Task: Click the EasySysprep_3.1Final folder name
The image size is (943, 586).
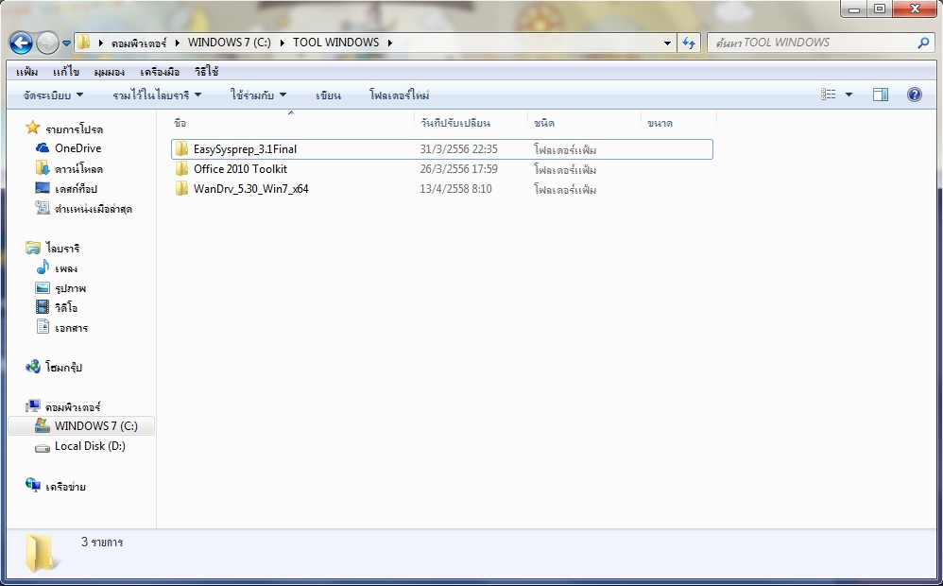Action: (x=245, y=149)
